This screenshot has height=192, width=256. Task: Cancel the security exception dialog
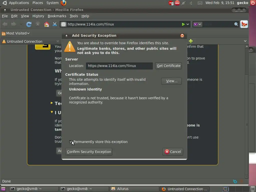coord(173,152)
